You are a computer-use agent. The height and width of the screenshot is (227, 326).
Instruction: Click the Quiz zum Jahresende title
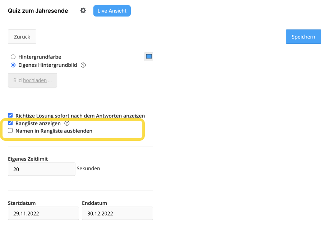38,11
